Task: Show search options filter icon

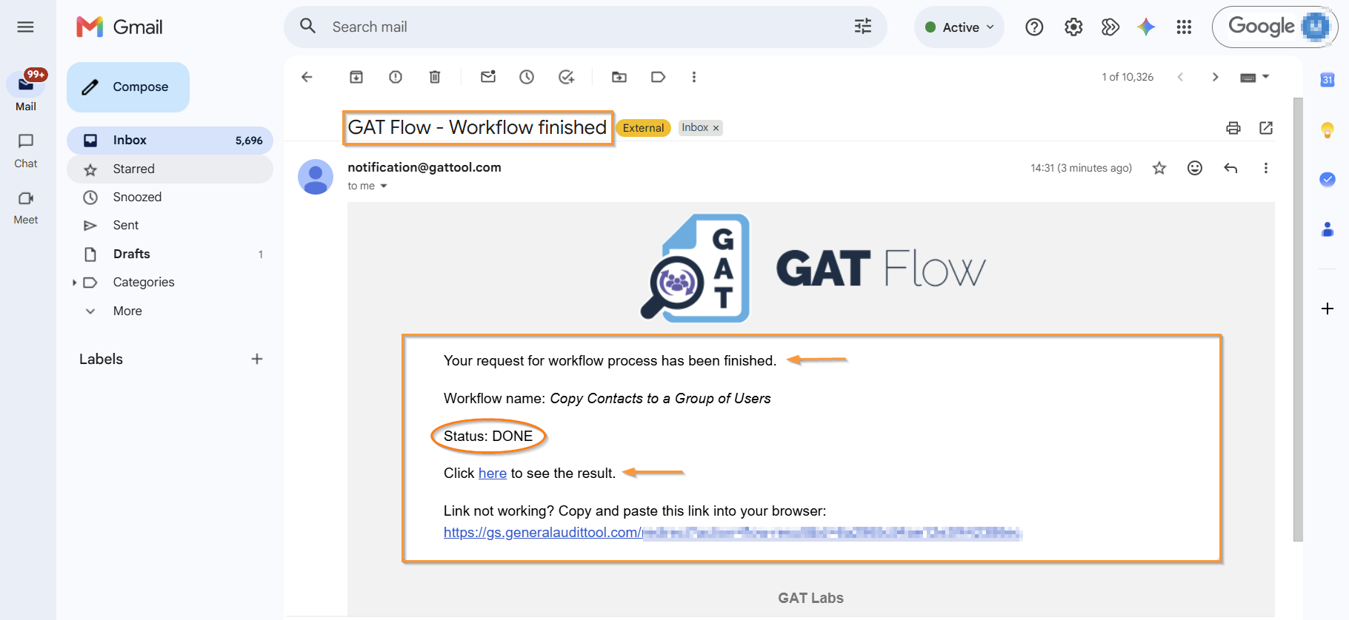Action: click(x=863, y=27)
